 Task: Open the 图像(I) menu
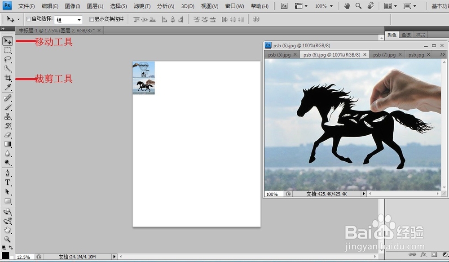(x=72, y=6)
